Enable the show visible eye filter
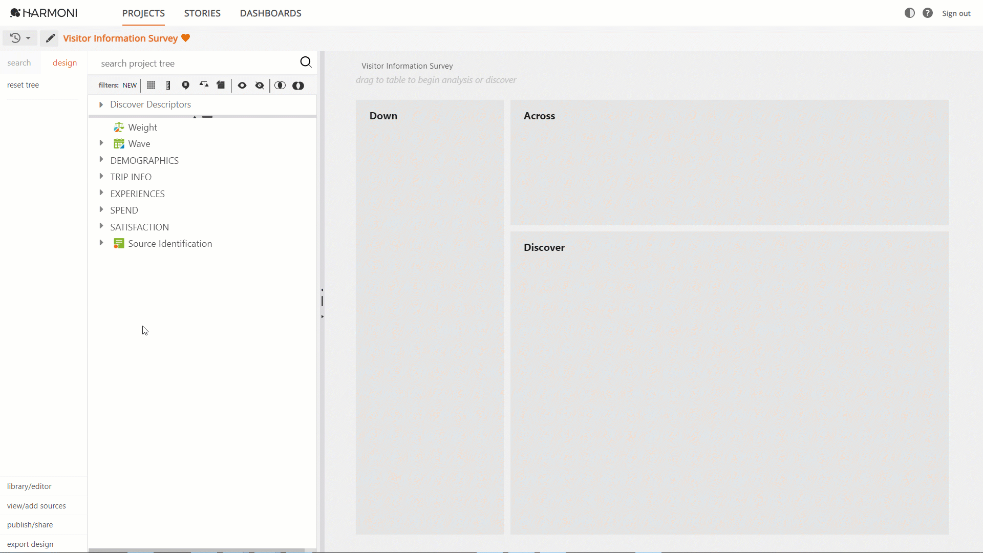Image resolution: width=983 pixels, height=553 pixels. [x=242, y=86]
